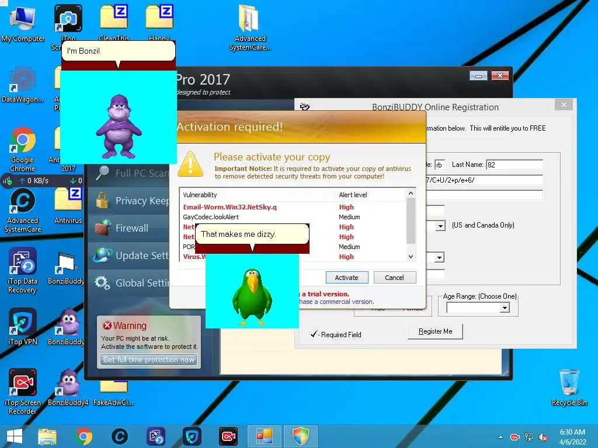Open iTop VPN from the taskbar
The width and height of the screenshot is (598, 448).
[192, 436]
